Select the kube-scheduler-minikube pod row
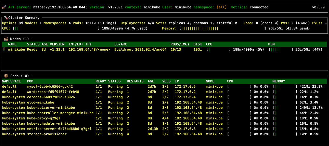 click(x=164, y=124)
